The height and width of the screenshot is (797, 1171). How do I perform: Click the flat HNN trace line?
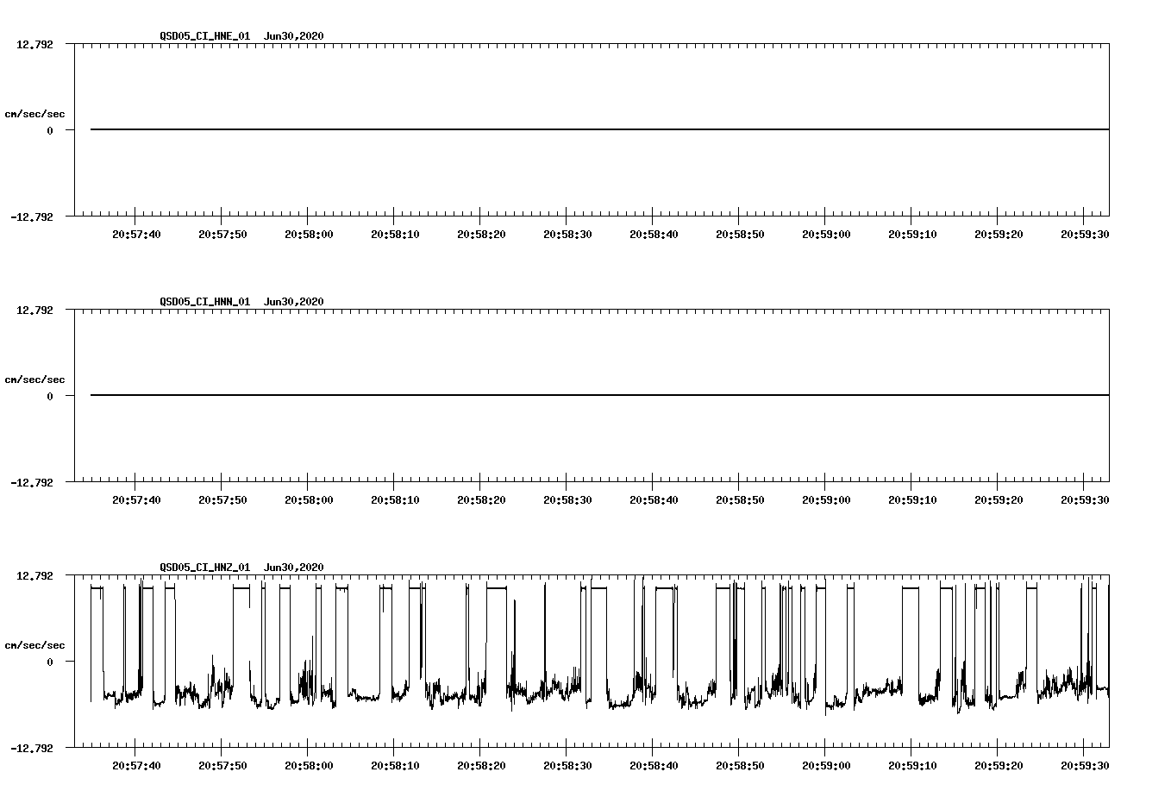pyautogui.click(x=599, y=395)
